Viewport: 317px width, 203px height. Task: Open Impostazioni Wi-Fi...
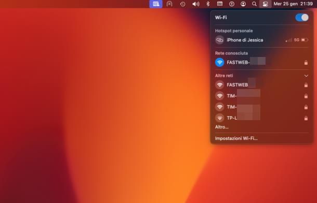[236, 138]
